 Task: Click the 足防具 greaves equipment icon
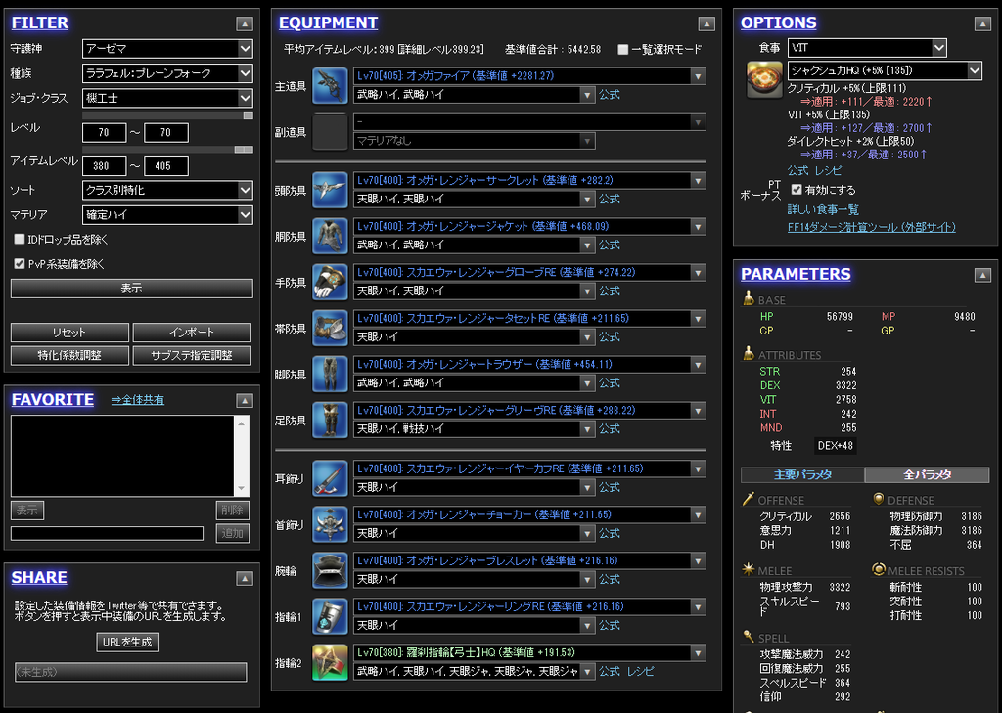tap(330, 421)
